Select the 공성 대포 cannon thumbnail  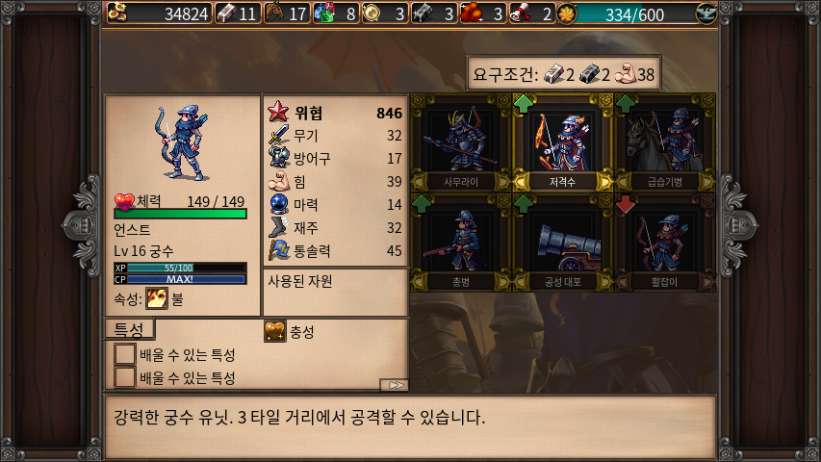pos(563,244)
